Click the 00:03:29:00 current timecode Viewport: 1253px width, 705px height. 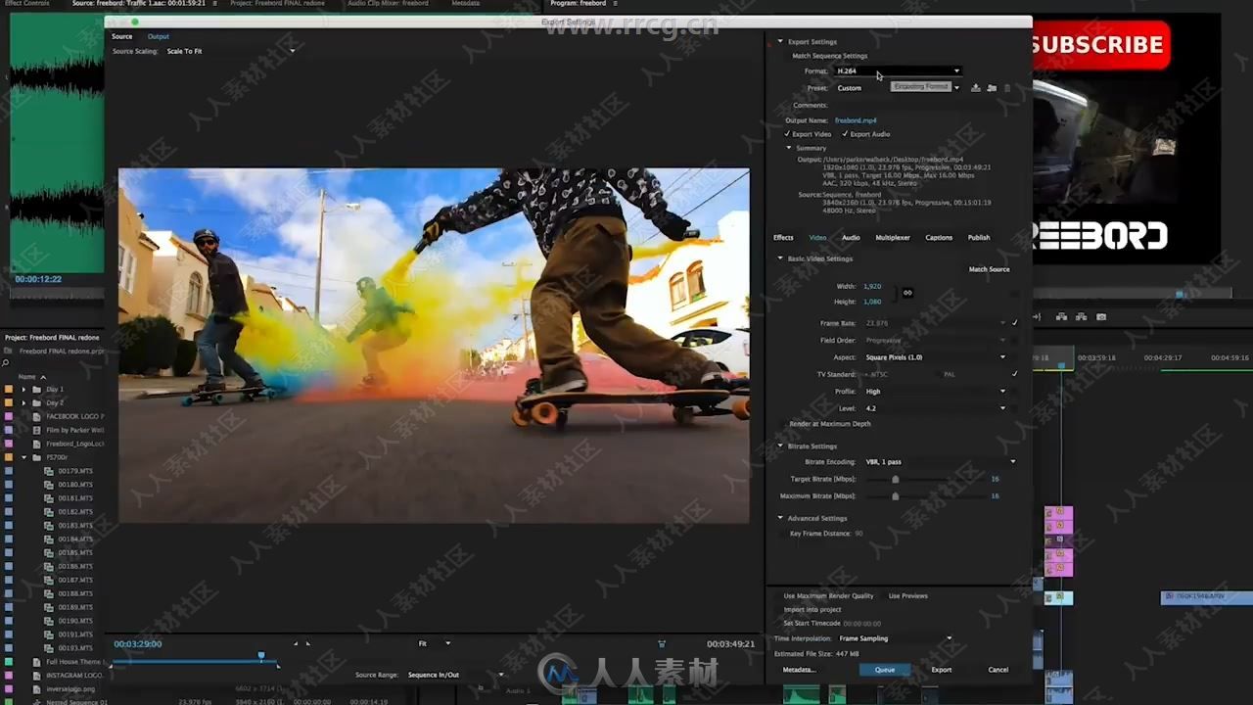tap(138, 644)
